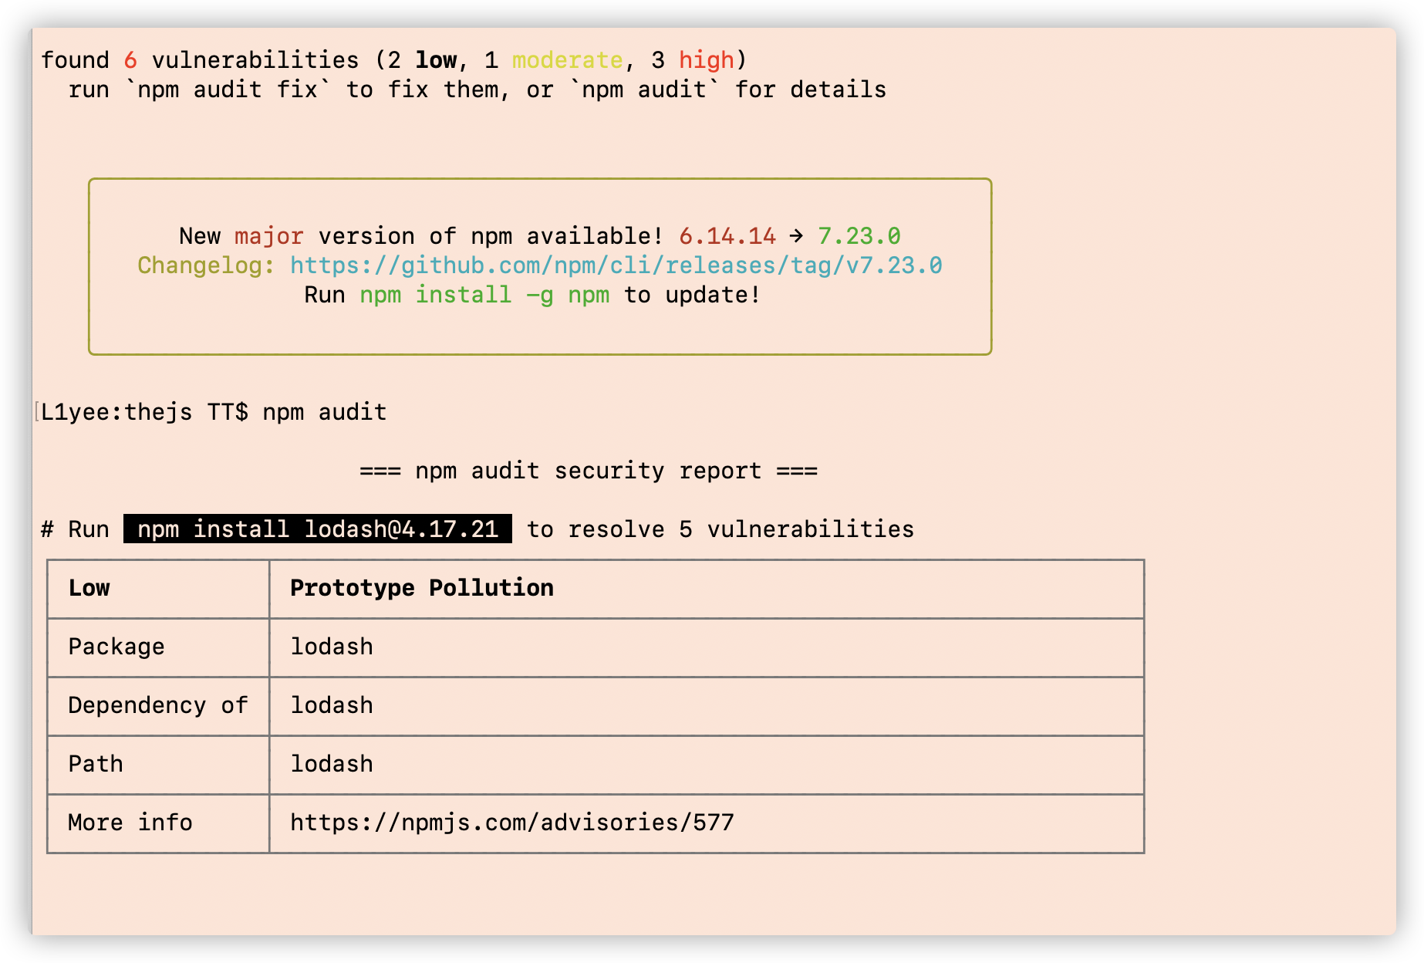Click the 'to resolve 5 vulnerabilities' text

click(x=720, y=529)
